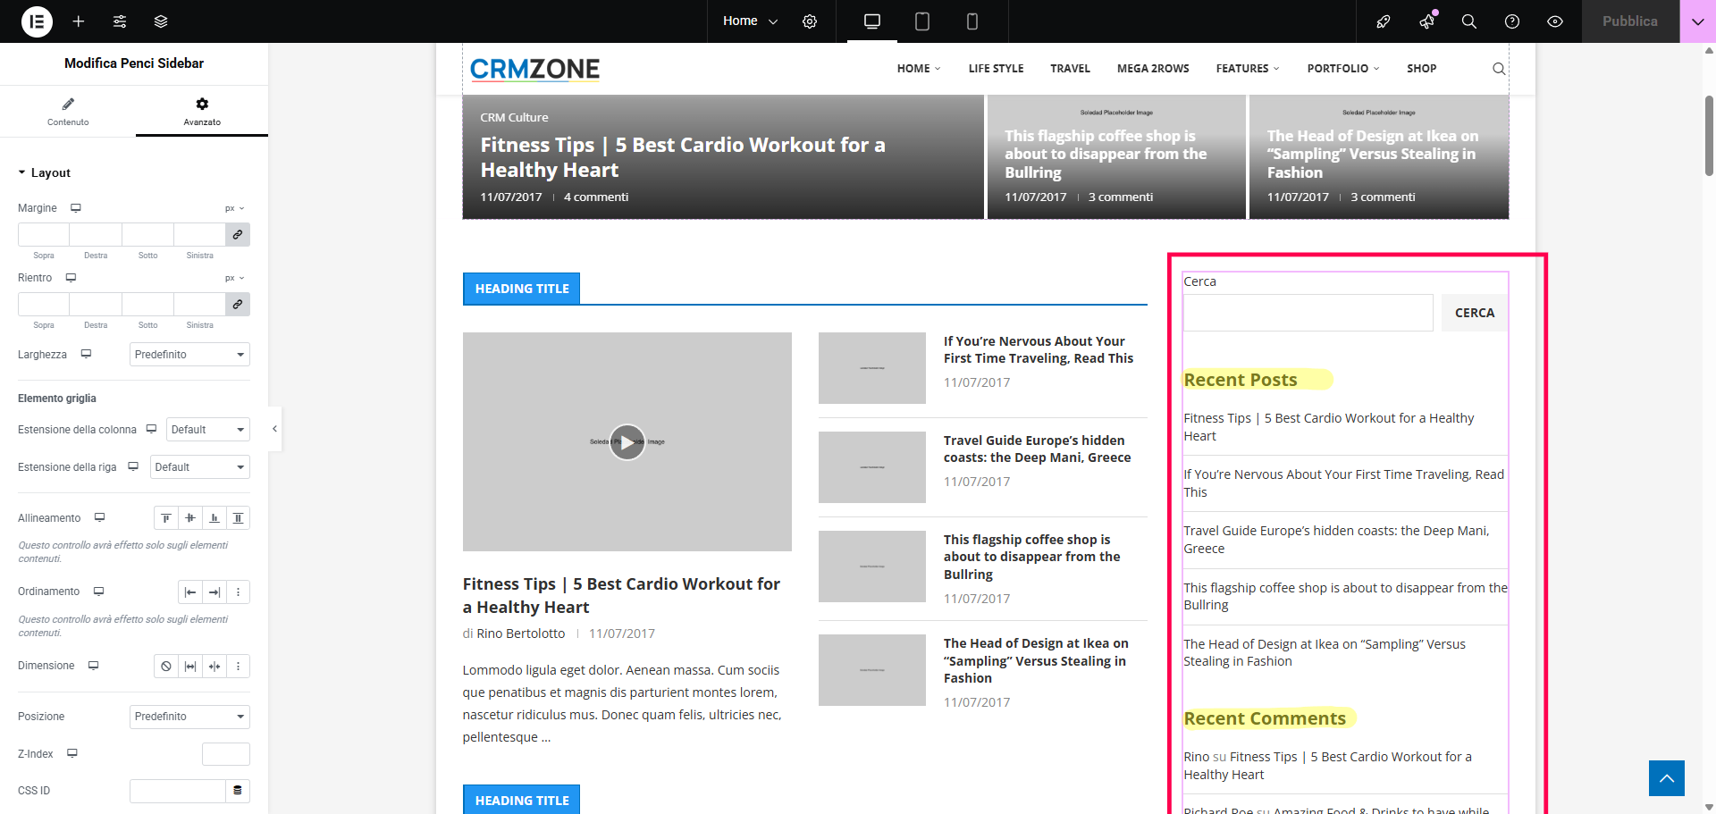Click inside the CSS ID input field

point(177,791)
